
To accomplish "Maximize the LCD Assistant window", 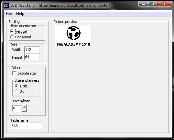I will (x=152, y=4).
